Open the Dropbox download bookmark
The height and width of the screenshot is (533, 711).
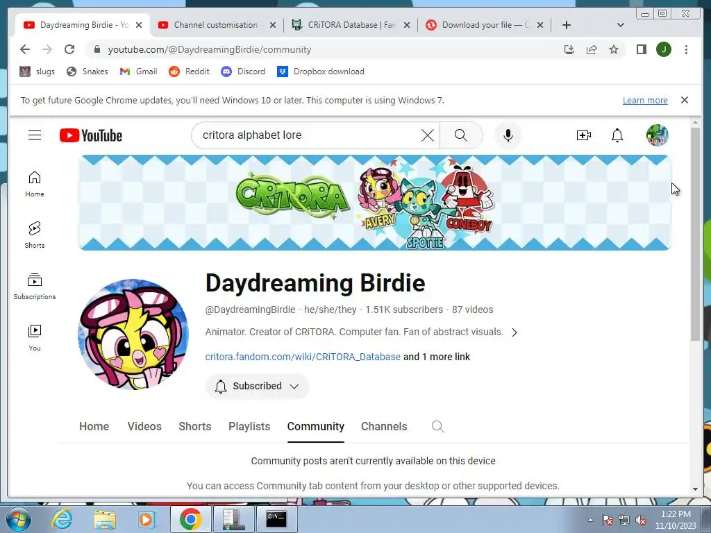pos(321,71)
